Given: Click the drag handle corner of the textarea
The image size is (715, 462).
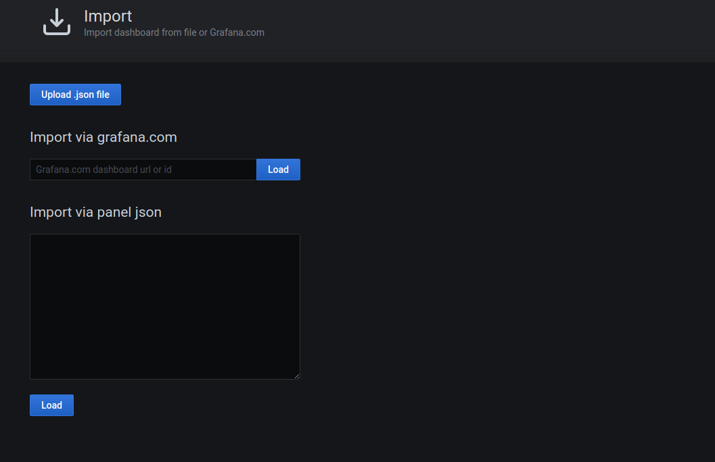Looking at the screenshot, I should tap(296, 375).
